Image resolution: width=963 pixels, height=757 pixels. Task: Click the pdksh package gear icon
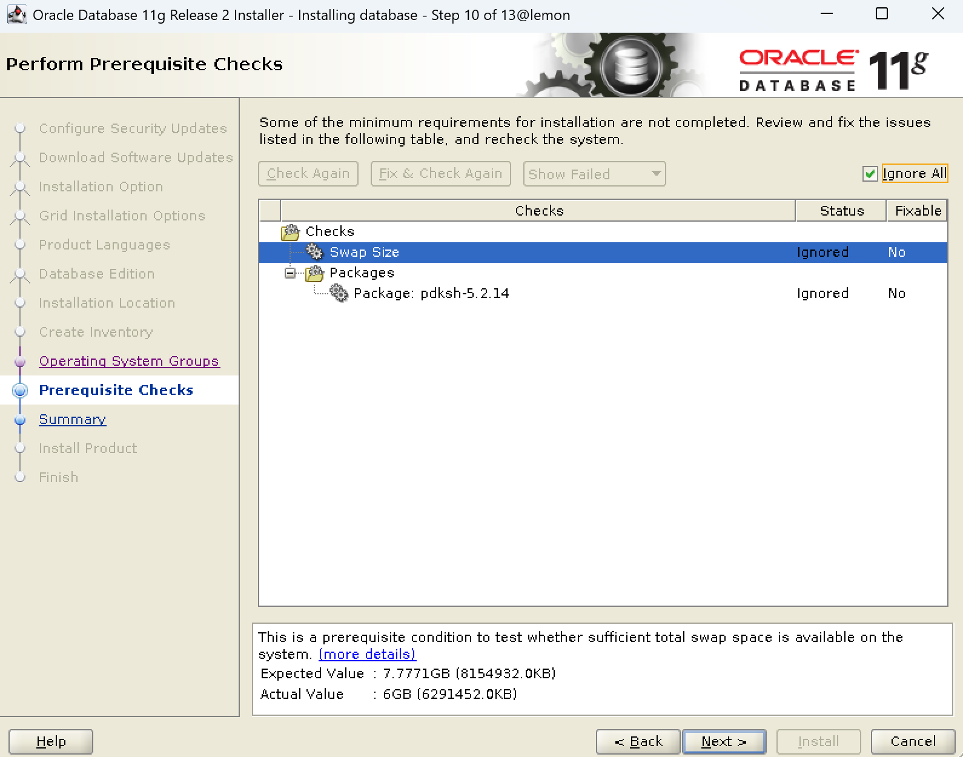pos(339,294)
